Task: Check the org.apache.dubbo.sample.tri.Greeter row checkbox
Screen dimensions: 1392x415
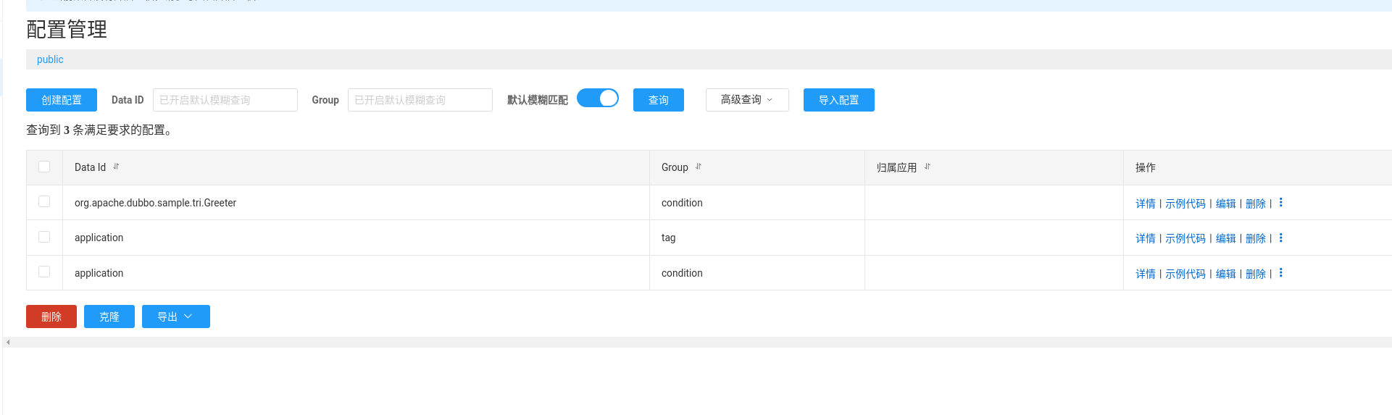Action: point(44,202)
